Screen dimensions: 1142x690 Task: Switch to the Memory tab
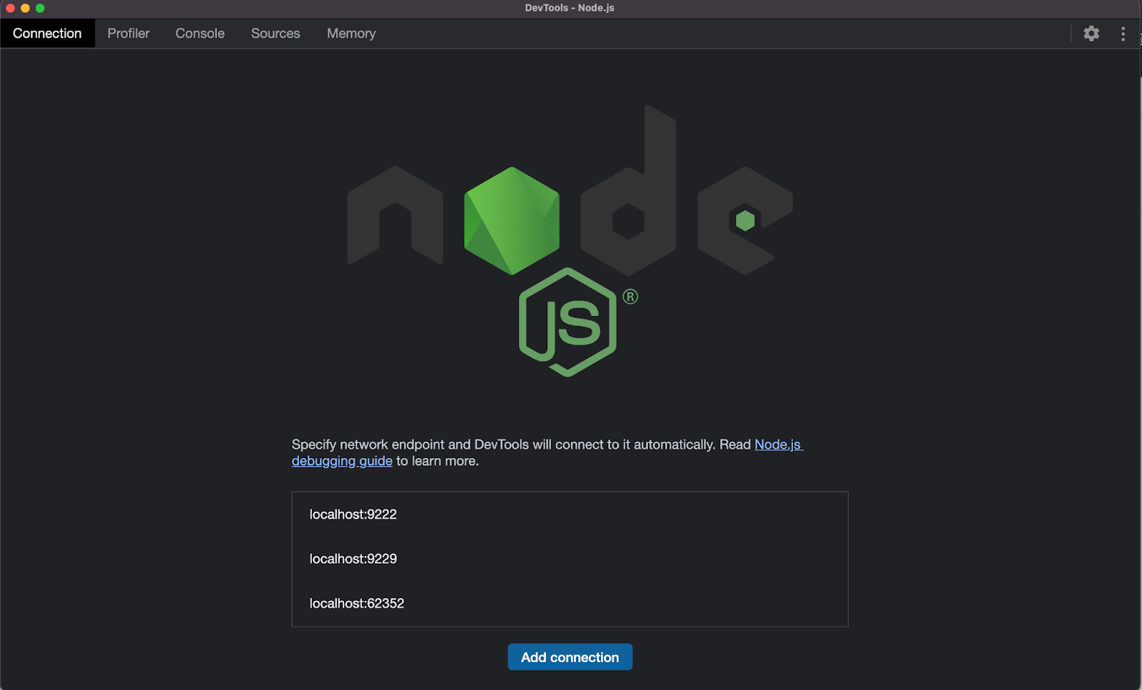351,34
